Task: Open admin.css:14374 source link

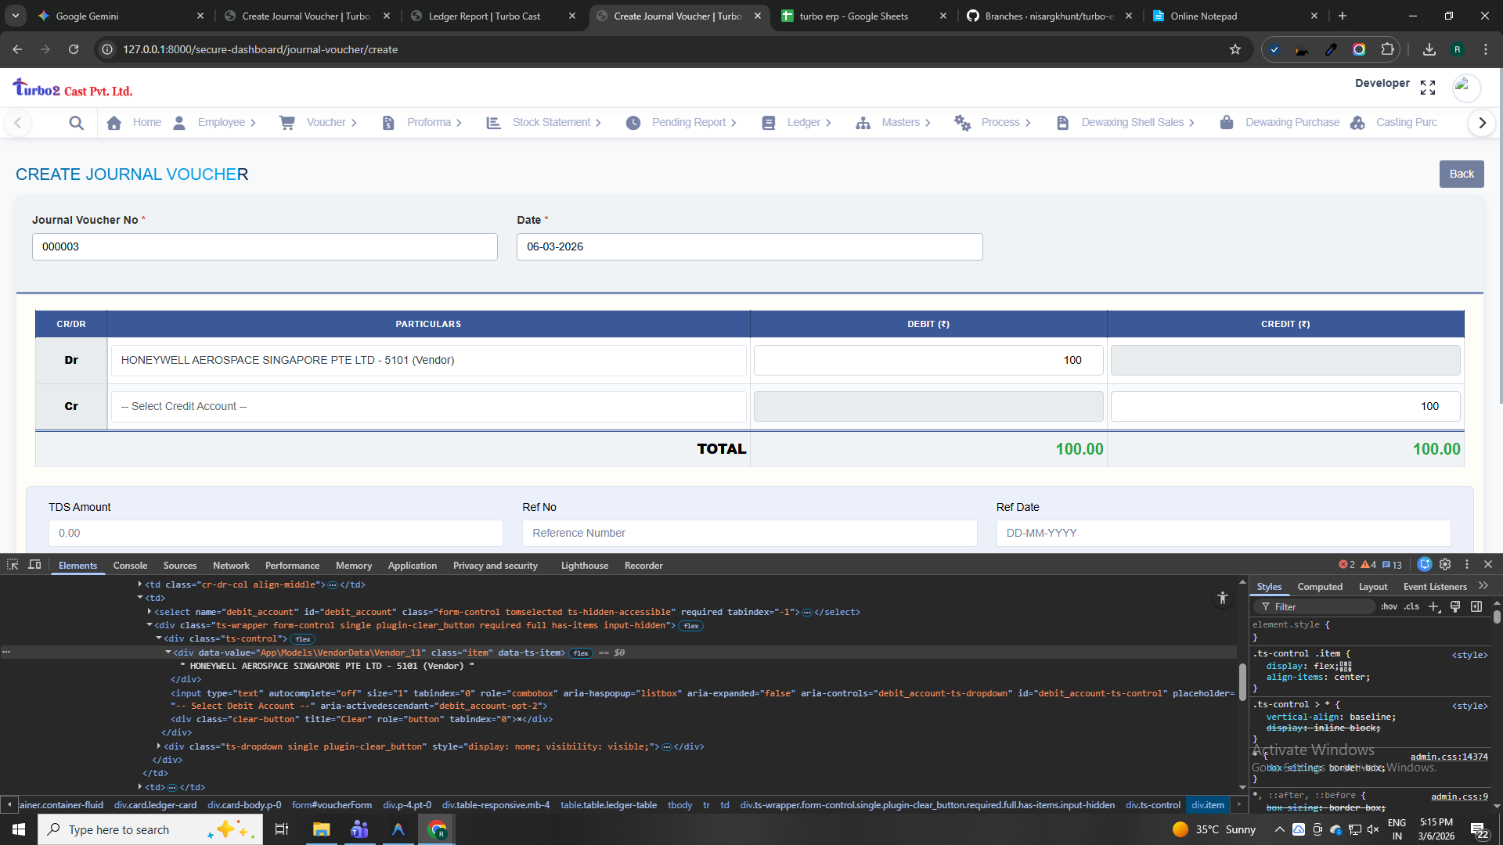Action: point(1448,757)
